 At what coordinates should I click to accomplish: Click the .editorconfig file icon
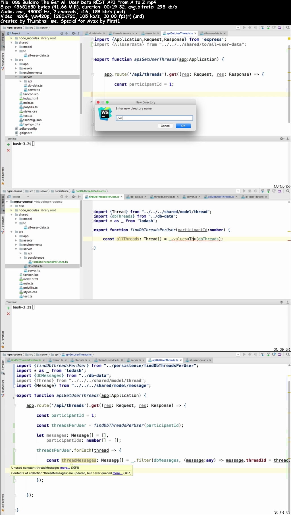coord(16,129)
